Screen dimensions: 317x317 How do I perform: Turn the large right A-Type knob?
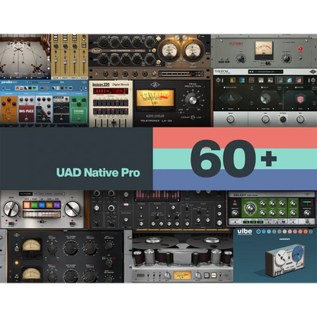72,209
